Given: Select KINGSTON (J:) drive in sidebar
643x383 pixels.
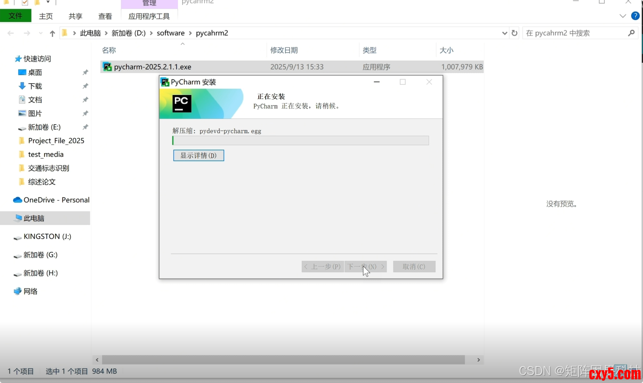Looking at the screenshot, I should [x=47, y=236].
